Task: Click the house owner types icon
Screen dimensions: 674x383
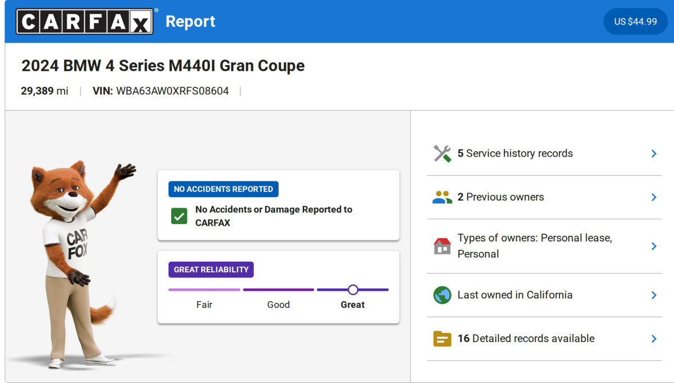Action: [442, 246]
